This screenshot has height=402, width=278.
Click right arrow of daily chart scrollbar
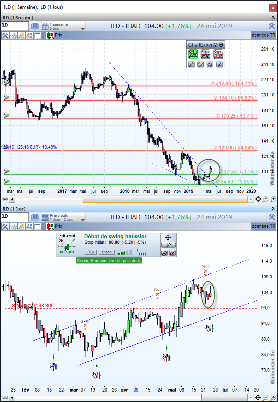pos(251,398)
